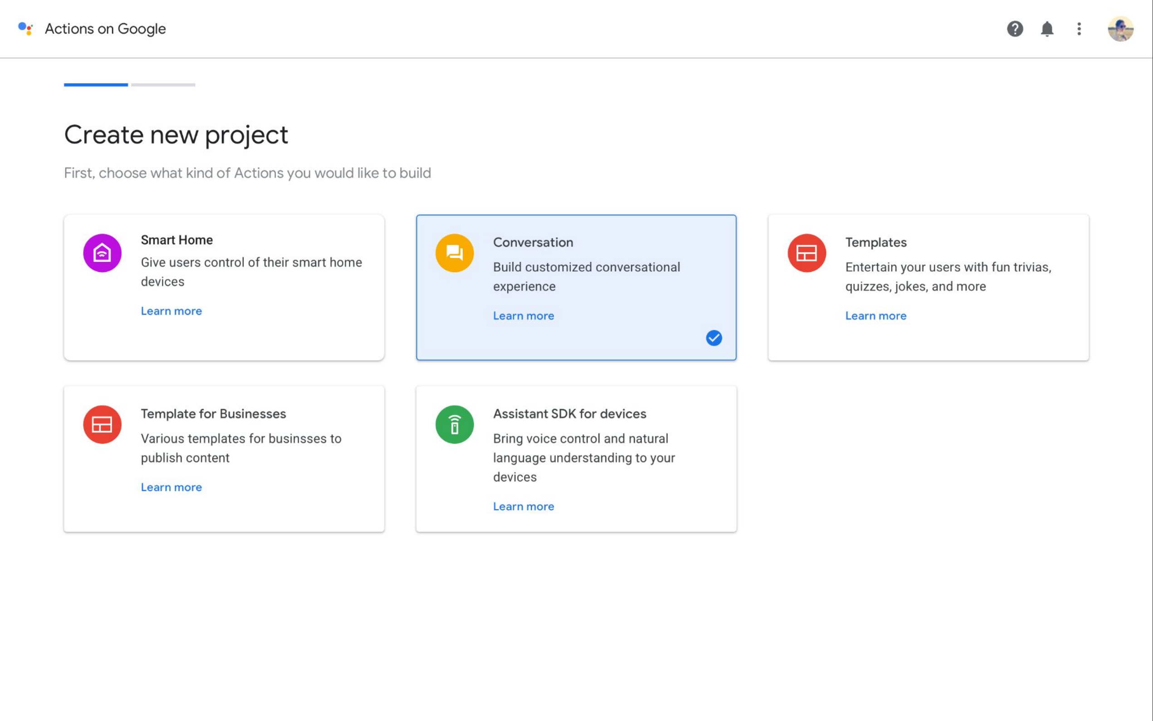The height and width of the screenshot is (721, 1153).
Task: Open Learn more under Assistant SDK for devices
Action: click(x=524, y=506)
